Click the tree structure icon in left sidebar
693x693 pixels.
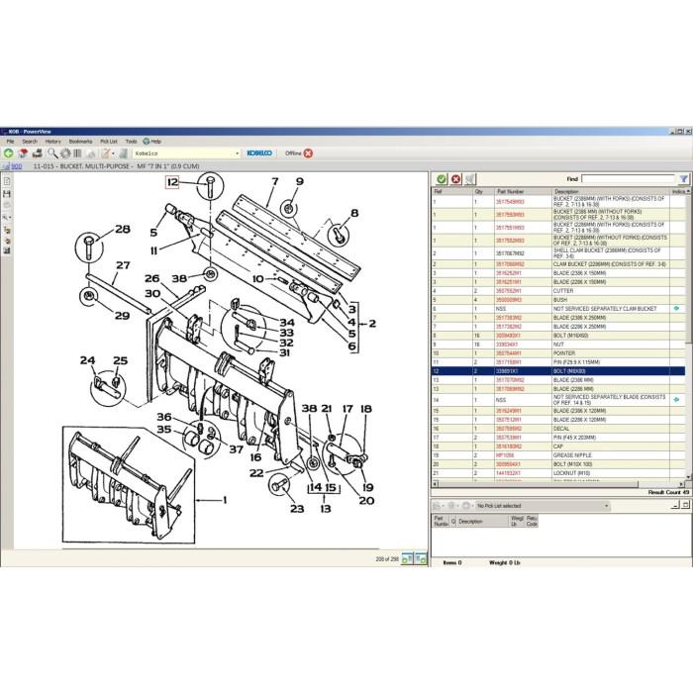click(7, 230)
